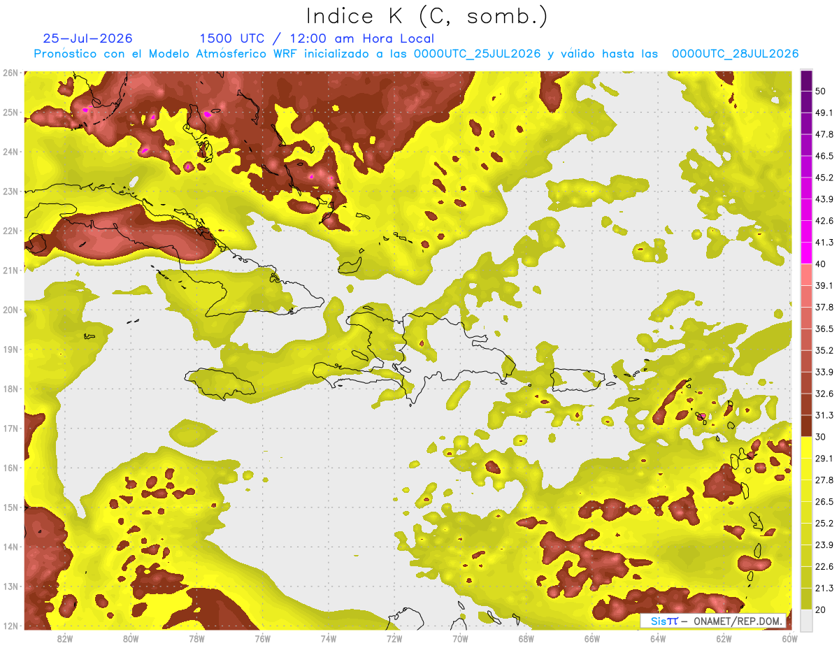Click the 72W longitude label
The image size is (839, 648).
click(394, 639)
